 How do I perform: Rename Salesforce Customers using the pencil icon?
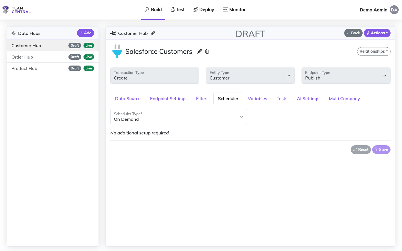pyautogui.click(x=199, y=51)
